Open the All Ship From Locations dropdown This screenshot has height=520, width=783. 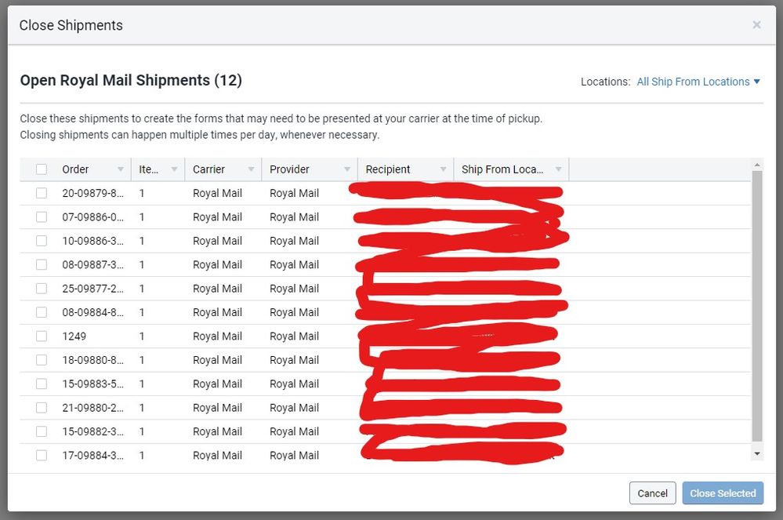[x=698, y=82]
